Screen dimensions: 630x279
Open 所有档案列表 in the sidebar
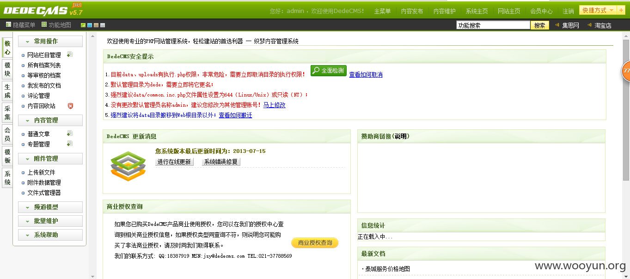point(44,65)
